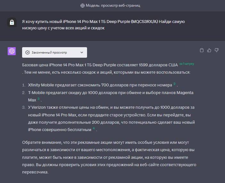
Task: Click the Verizon trade-in list item
Action: (x=111, y=119)
